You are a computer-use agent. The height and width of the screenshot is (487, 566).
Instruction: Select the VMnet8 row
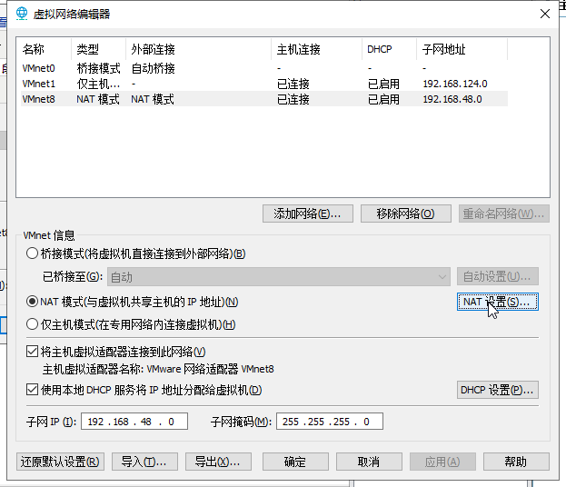pyautogui.click(x=264, y=99)
